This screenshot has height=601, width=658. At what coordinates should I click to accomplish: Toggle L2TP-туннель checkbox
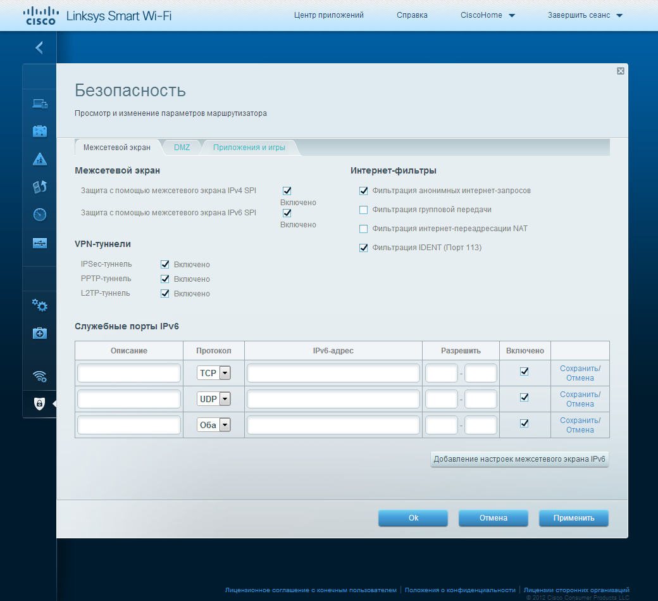tap(165, 294)
